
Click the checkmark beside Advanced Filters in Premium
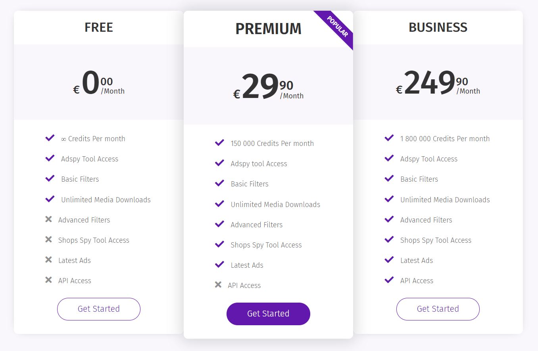[219, 224]
